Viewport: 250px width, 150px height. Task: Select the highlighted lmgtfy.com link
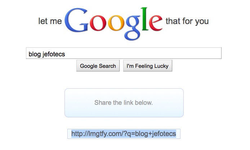pos(124,134)
